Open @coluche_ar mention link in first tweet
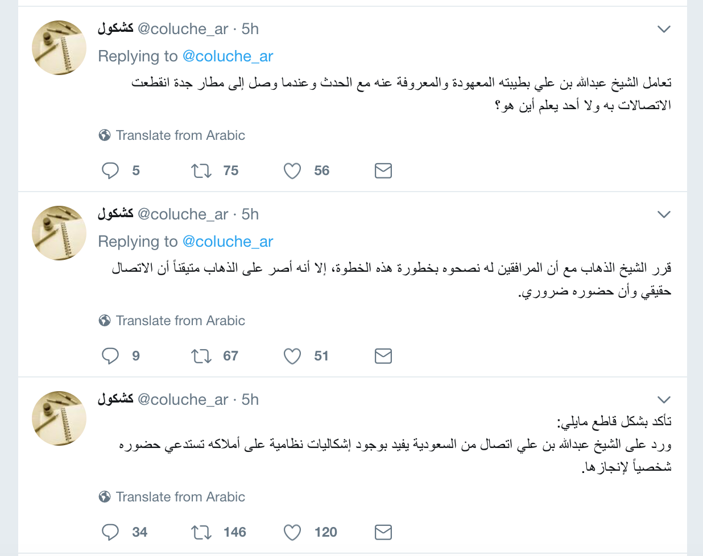The image size is (703, 556). pos(228,56)
